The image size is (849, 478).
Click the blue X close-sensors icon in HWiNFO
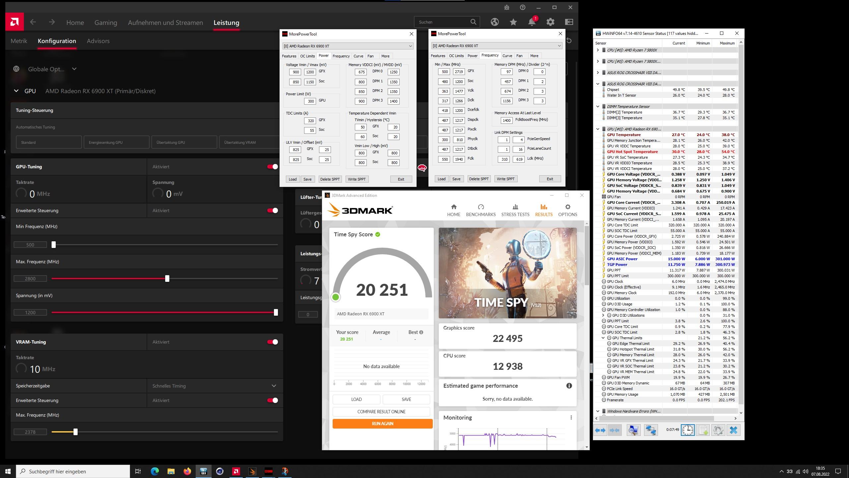click(734, 430)
